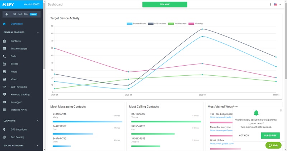Toggle WhatsApp series in chart legend

196,24
